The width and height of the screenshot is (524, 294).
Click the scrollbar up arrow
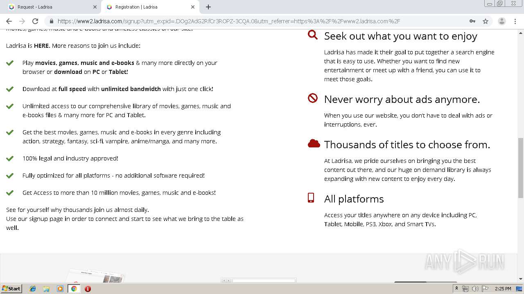pyautogui.click(x=521, y=32)
